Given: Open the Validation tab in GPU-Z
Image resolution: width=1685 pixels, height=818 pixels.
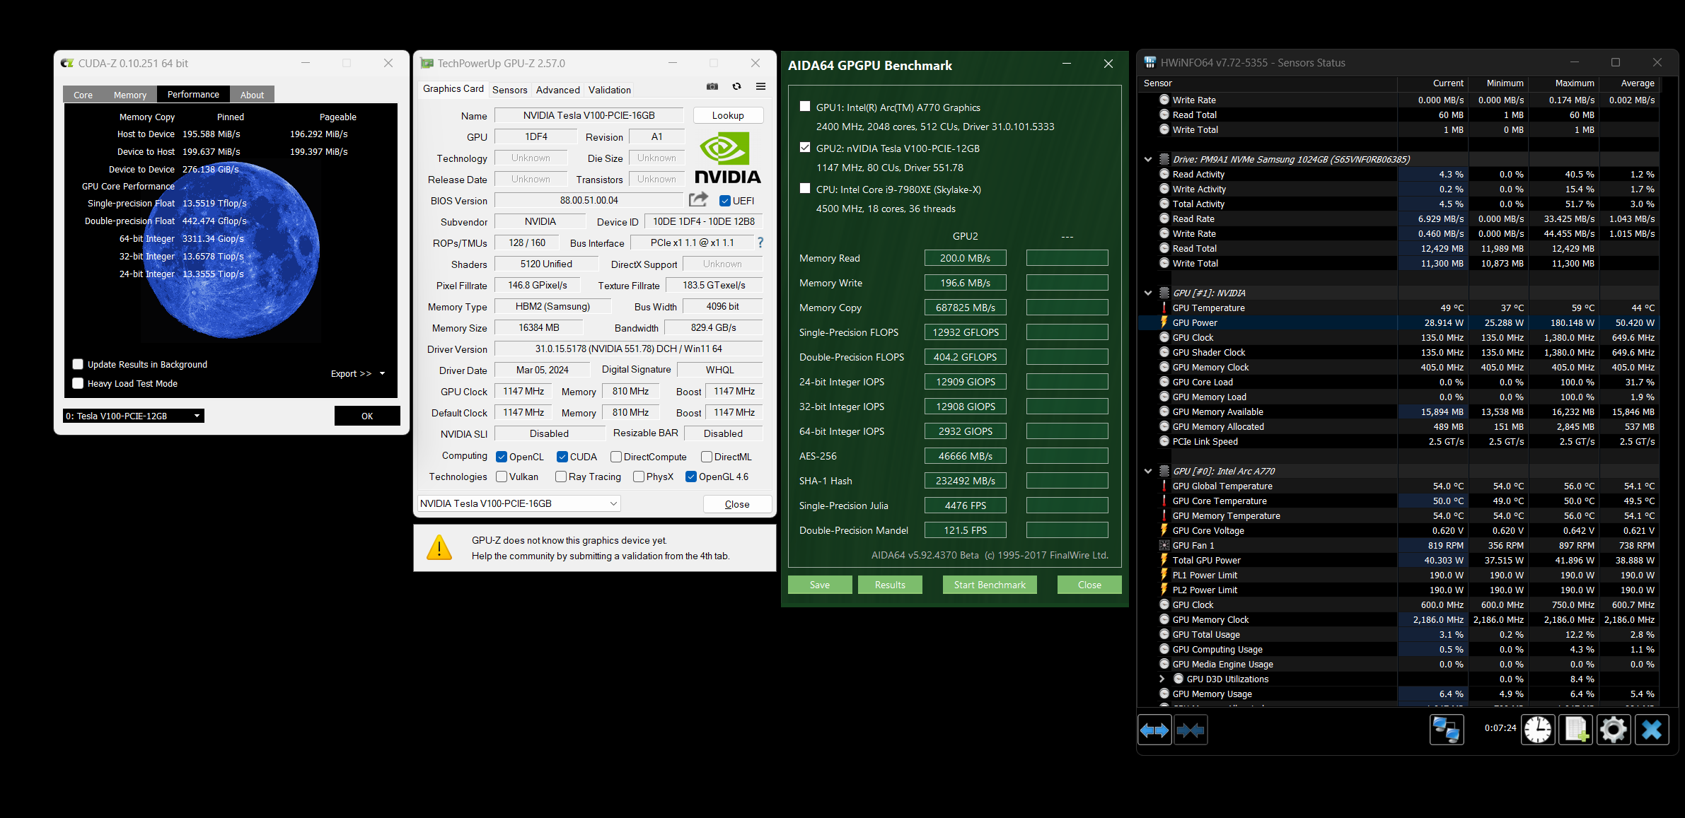Looking at the screenshot, I should (609, 90).
